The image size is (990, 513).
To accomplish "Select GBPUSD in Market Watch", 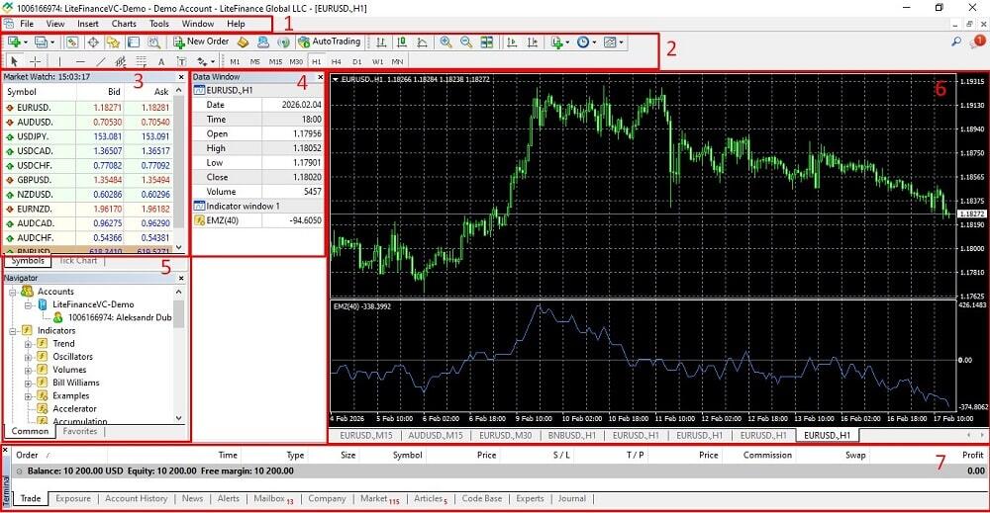I will pyautogui.click(x=36, y=180).
